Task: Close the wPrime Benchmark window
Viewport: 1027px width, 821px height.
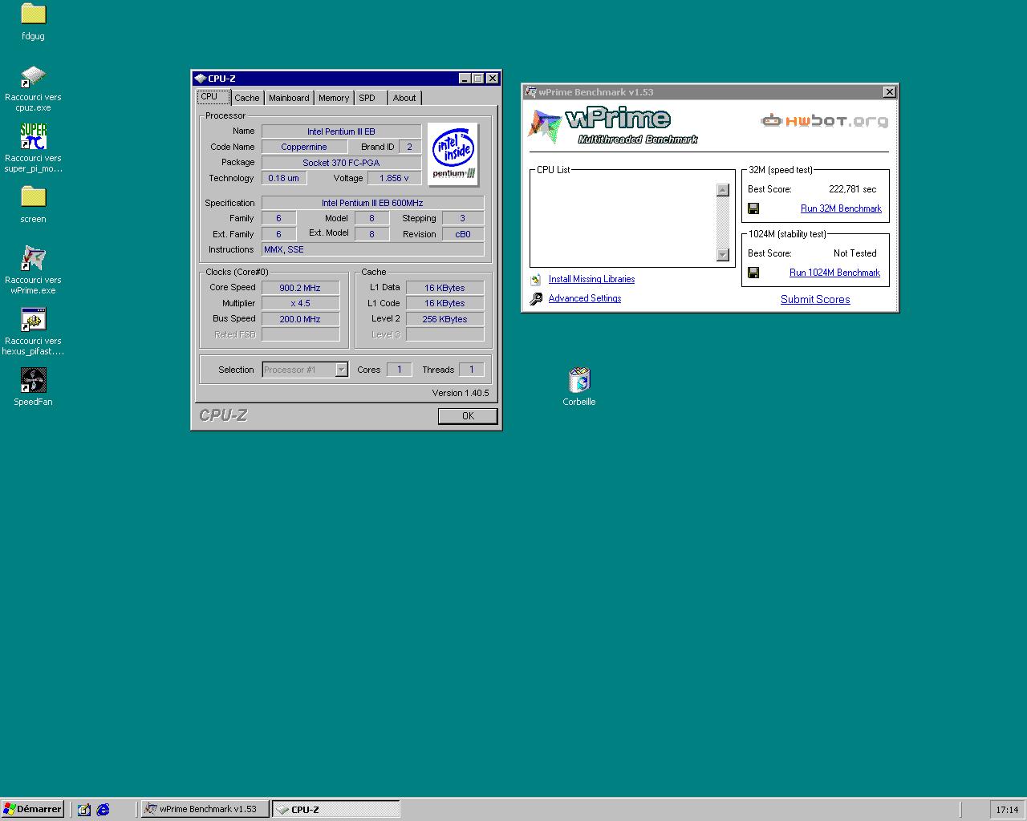Action: [889, 92]
